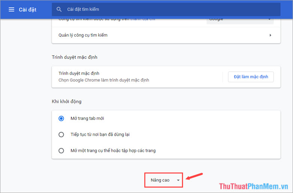Viewport: 293px width, 193px height.
Task: Select "Mở một trang cụ thể" radio option
Action: (x=61, y=150)
